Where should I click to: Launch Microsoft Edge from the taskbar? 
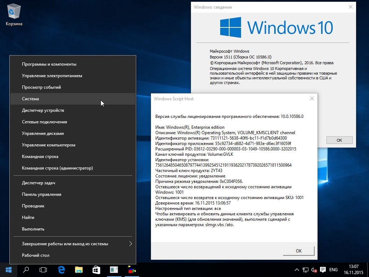pos(61,270)
